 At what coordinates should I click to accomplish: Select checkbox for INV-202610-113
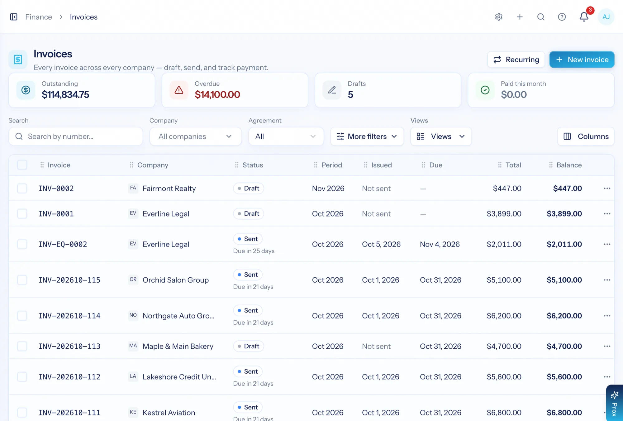tap(22, 346)
